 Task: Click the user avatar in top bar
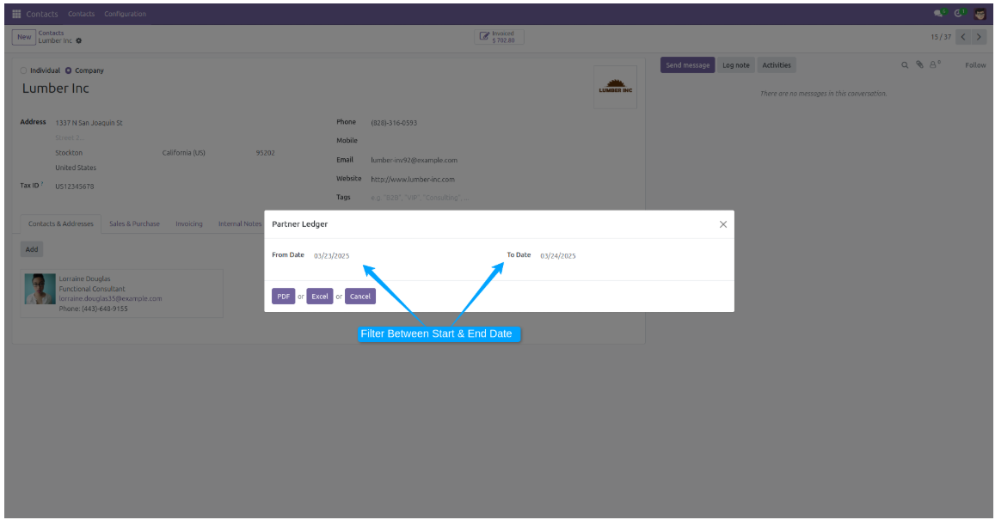click(x=980, y=14)
